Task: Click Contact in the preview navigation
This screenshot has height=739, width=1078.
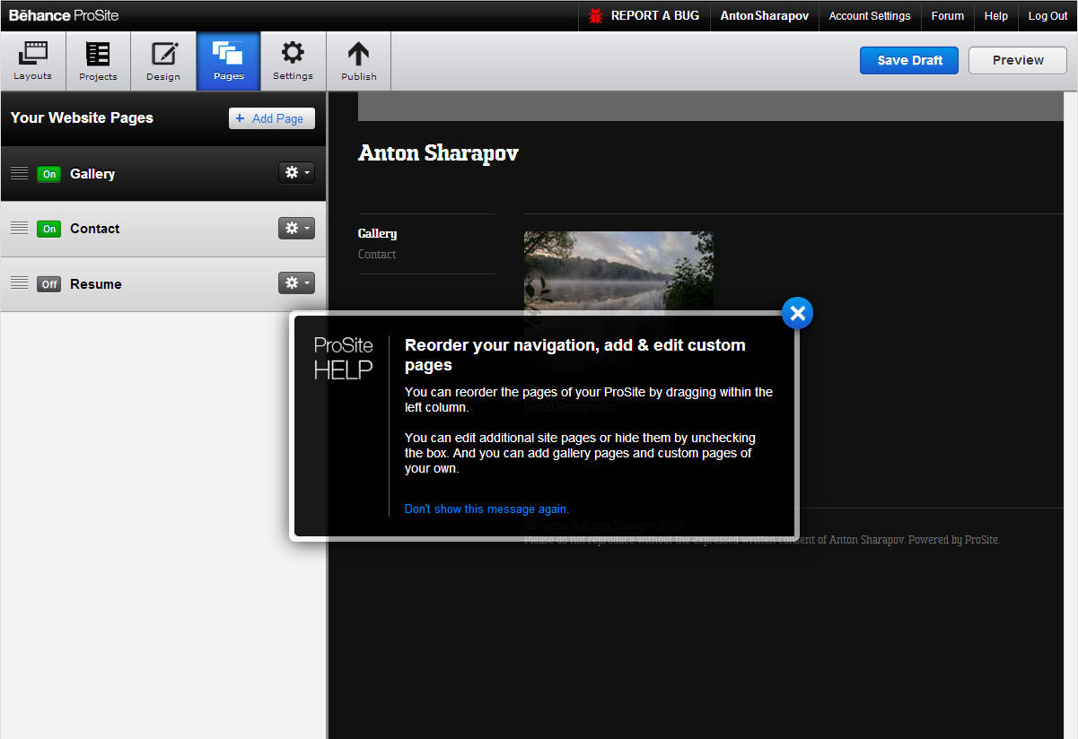Action: tap(377, 254)
